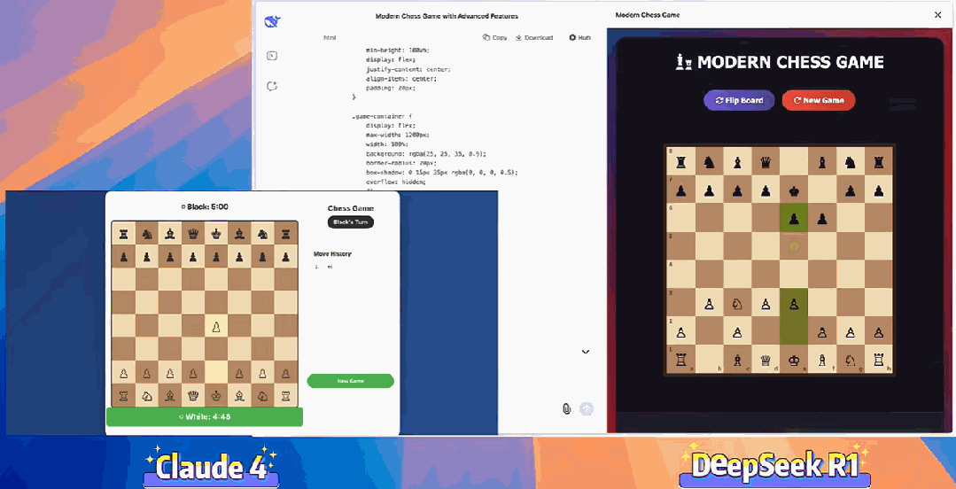
Task: Click the highlighted empty e2 square on Claude's board
Action: coord(216,373)
